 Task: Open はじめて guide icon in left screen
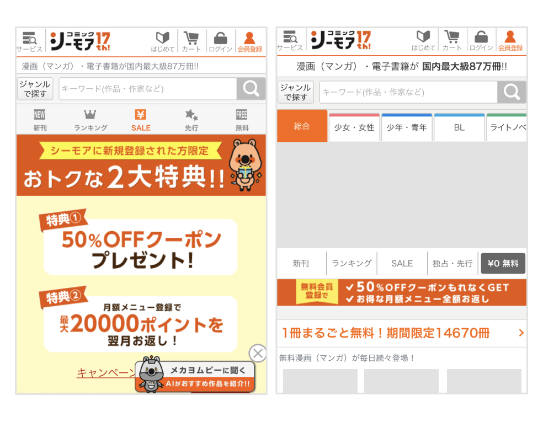[163, 42]
